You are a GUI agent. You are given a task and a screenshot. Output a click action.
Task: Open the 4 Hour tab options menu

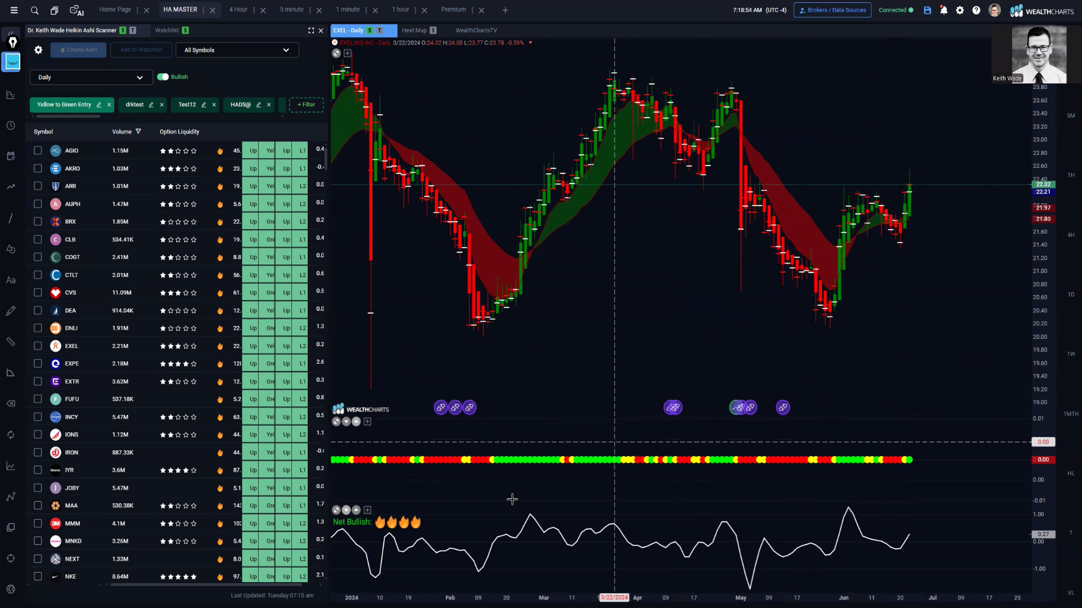(x=254, y=10)
